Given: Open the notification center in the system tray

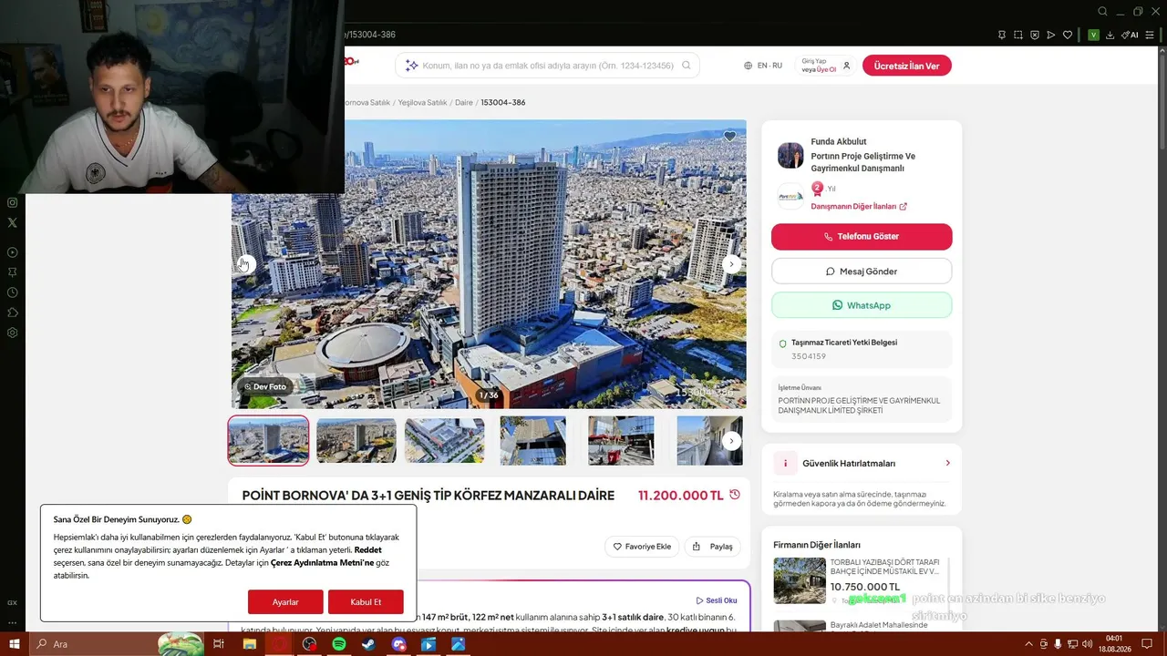Looking at the screenshot, I should [x=1147, y=644].
